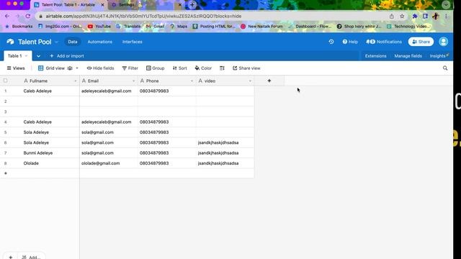The height and width of the screenshot is (259, 461).
Task: Open the Help menu
Action: pos(350,42)
